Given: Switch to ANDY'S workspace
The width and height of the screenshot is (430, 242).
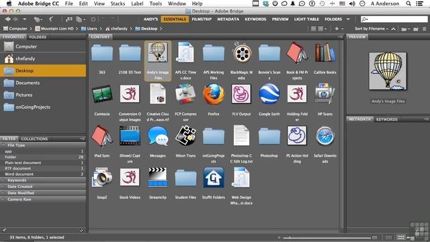Looking at the screenshot, I should (150, 19).
